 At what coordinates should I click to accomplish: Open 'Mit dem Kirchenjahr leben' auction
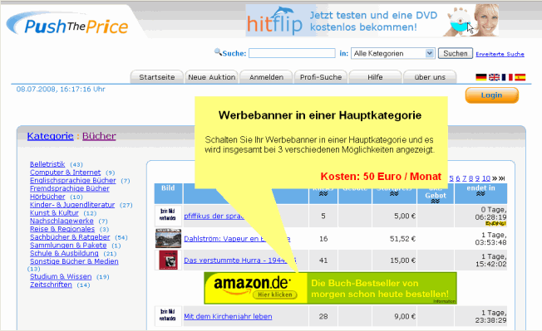(x=228, y=316)
